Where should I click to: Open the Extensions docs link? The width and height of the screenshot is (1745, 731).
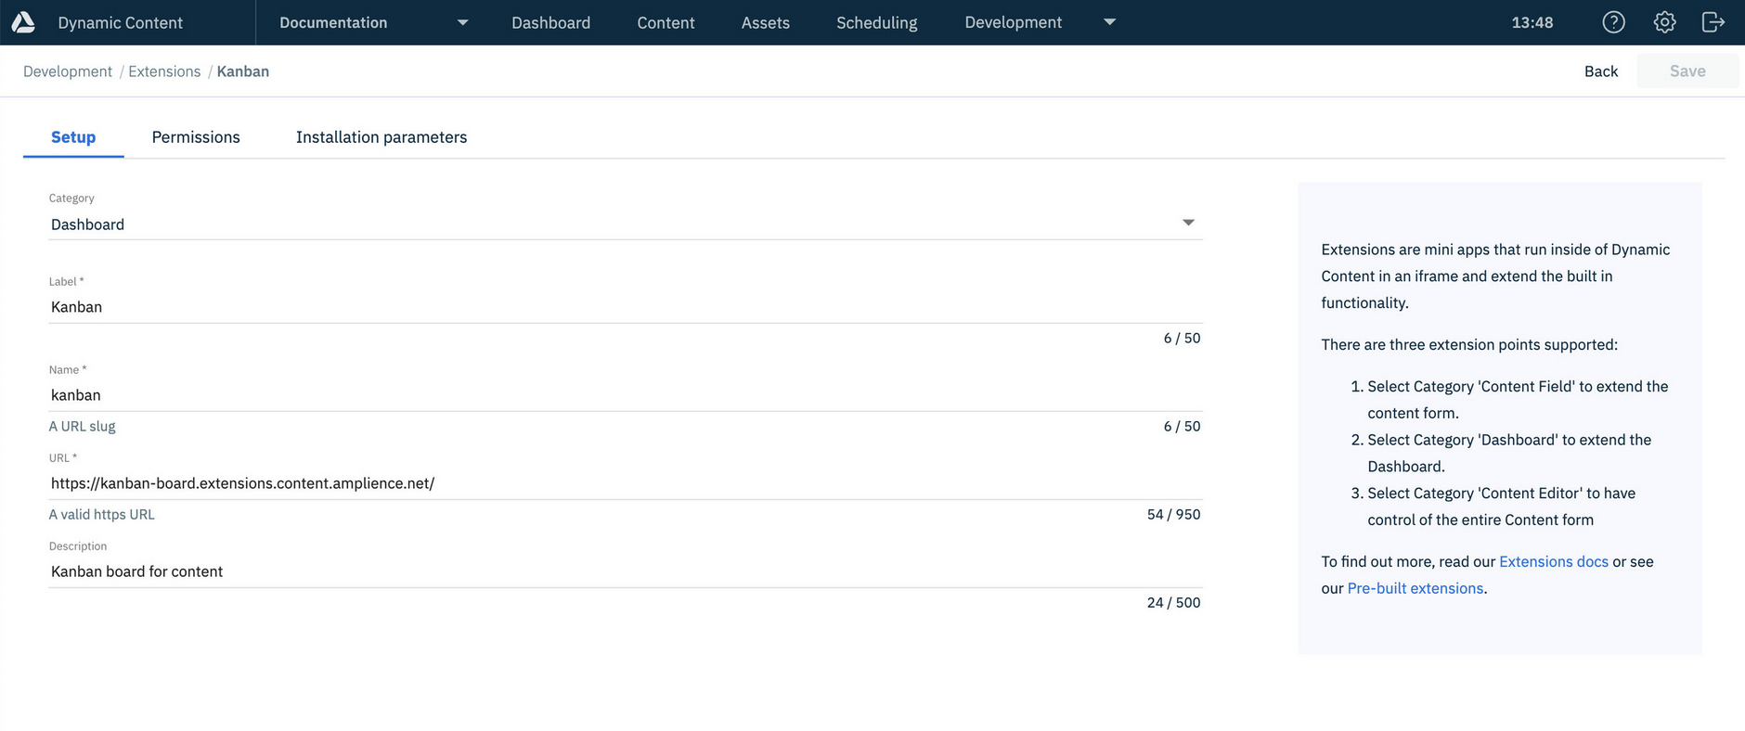tap(1553, 561)
